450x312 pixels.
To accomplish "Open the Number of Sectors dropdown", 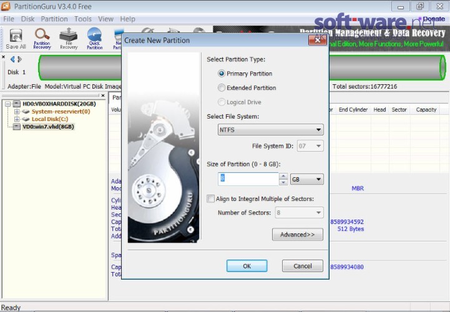I will point(299,213).
